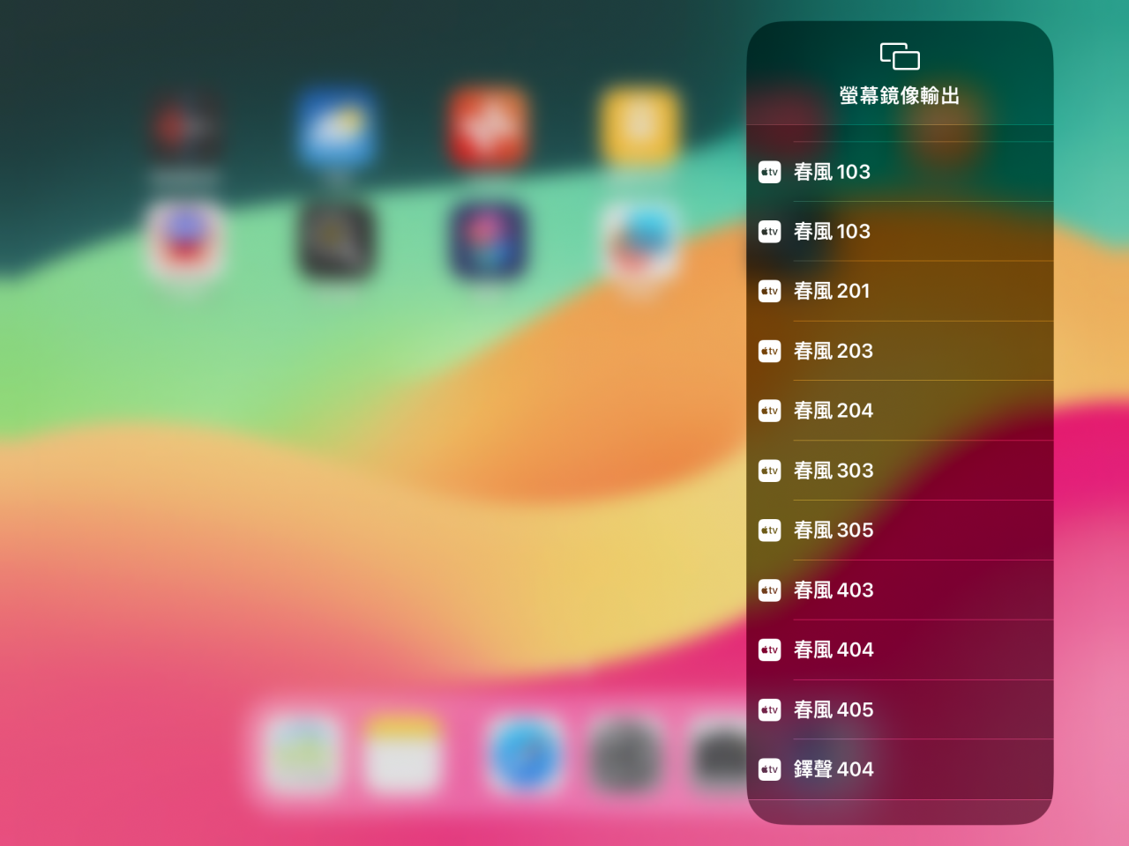
Task: Tap the 螢幕鏡像輸出 panel title
Action: click(x=900, y=95)
